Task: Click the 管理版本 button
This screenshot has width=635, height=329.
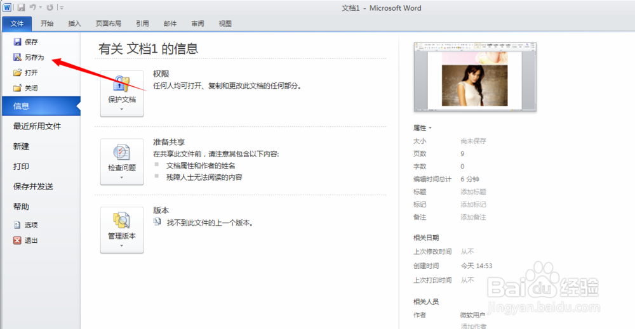Action: click(121, 230)
